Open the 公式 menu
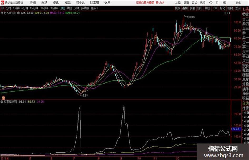The height and width of the screenshot is (160, 249). pos(194,3)
